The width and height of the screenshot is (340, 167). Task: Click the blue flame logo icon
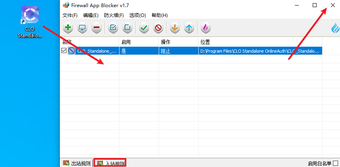tap(335, 28)
